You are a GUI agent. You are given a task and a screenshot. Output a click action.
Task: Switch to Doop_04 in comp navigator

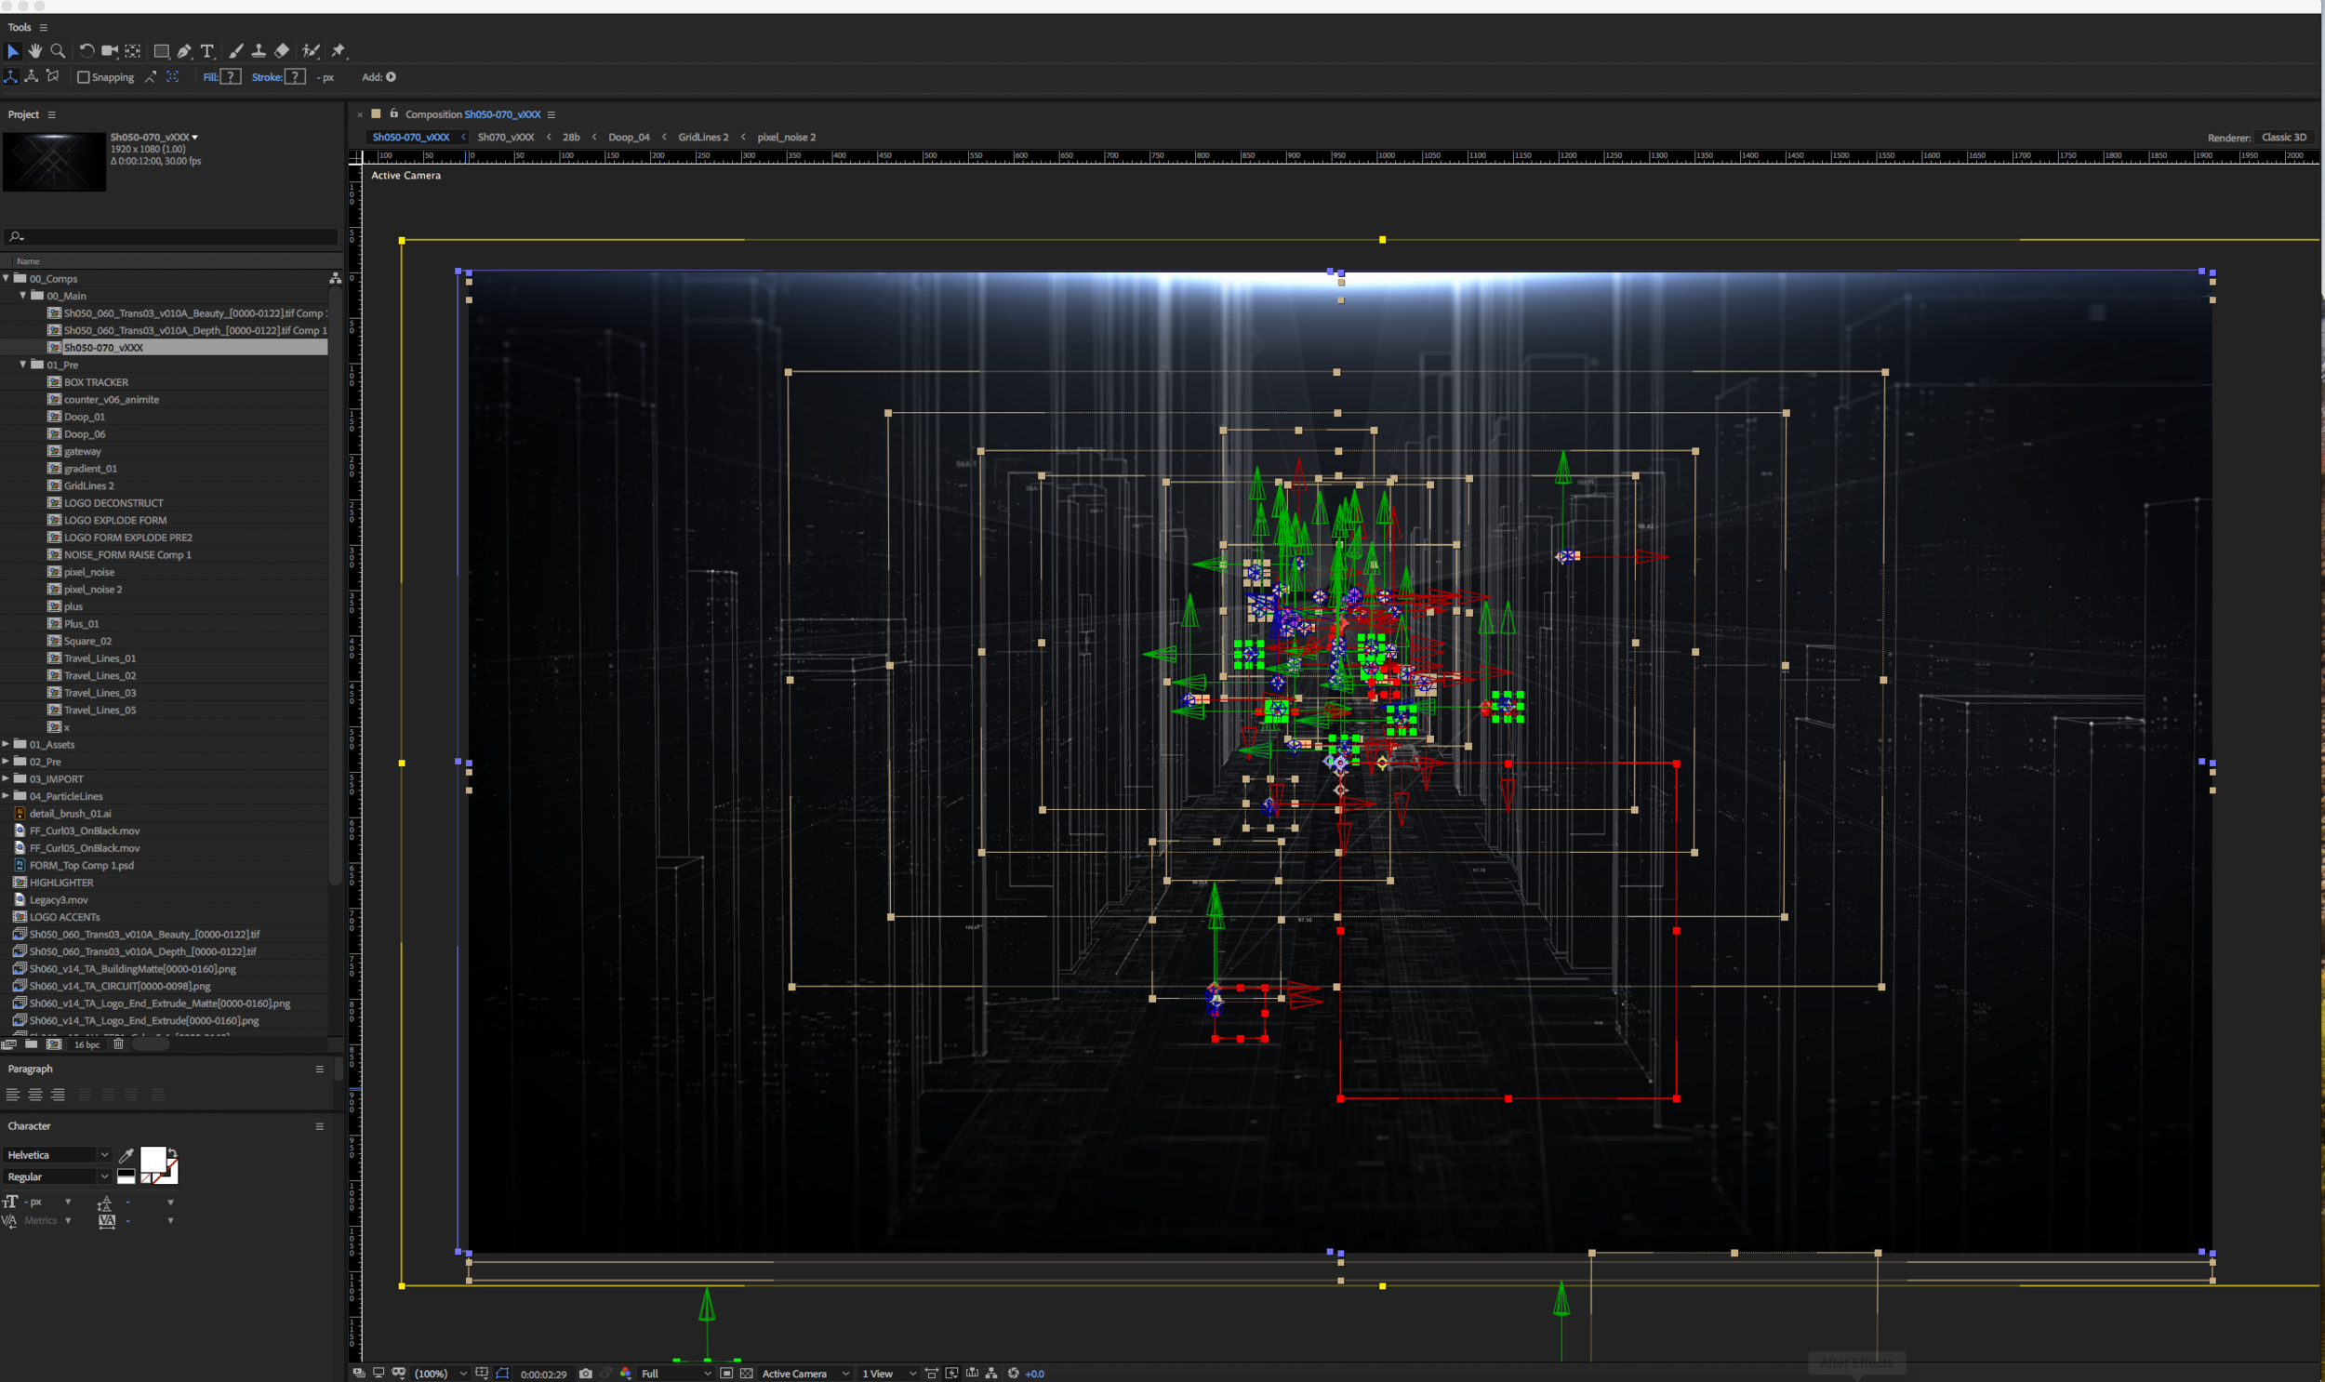pos(630,137)
